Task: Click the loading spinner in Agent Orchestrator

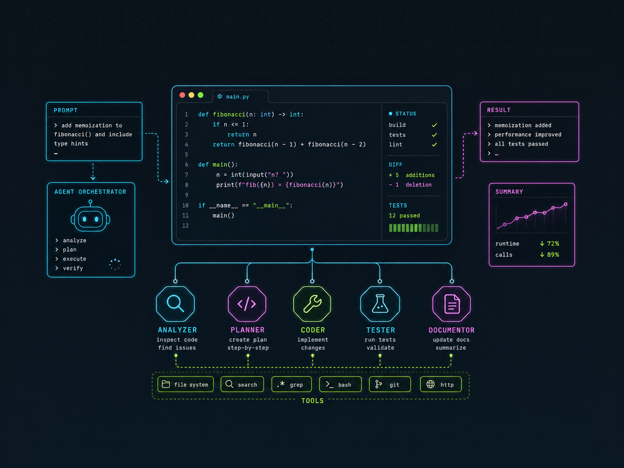Action: coord(115,264)
